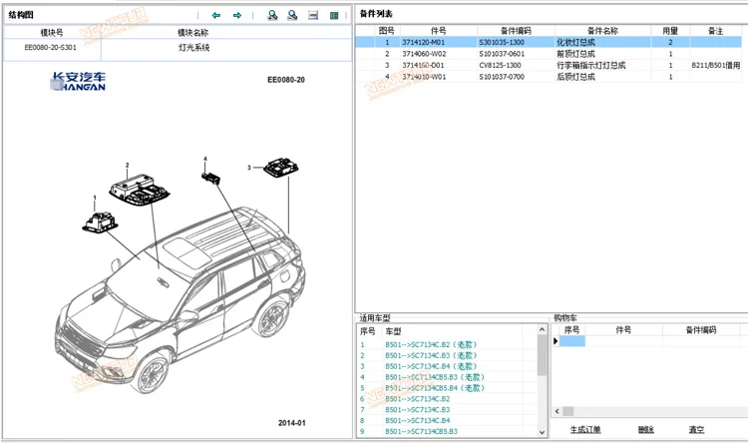Click part number 2 lamp in diagram
The height and width of the screenshot is (443, 748).
pyautogui.click(x=142, y=186)
